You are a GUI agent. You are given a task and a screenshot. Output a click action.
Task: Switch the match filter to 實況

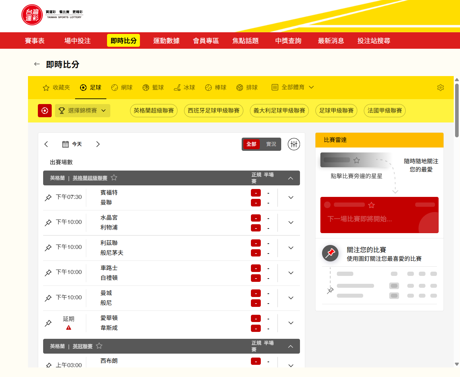click(271, 144)
